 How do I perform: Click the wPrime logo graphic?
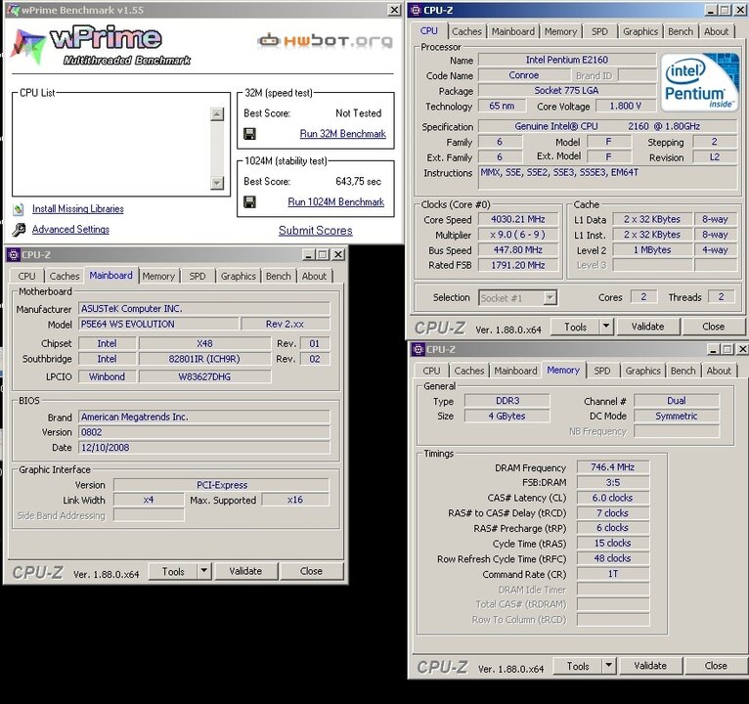tap(101, 46)
